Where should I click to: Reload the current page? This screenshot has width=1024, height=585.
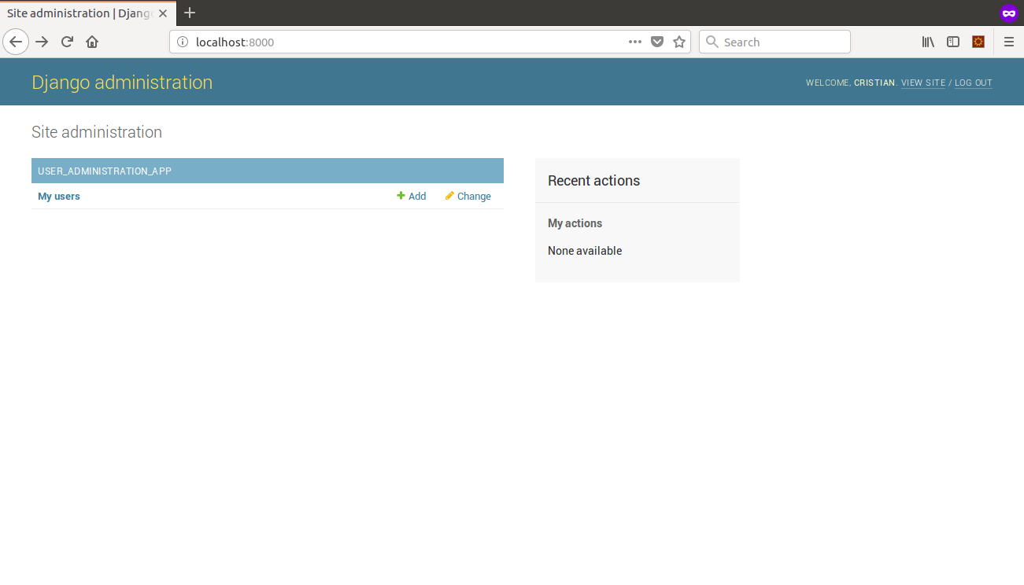point(68,42)
